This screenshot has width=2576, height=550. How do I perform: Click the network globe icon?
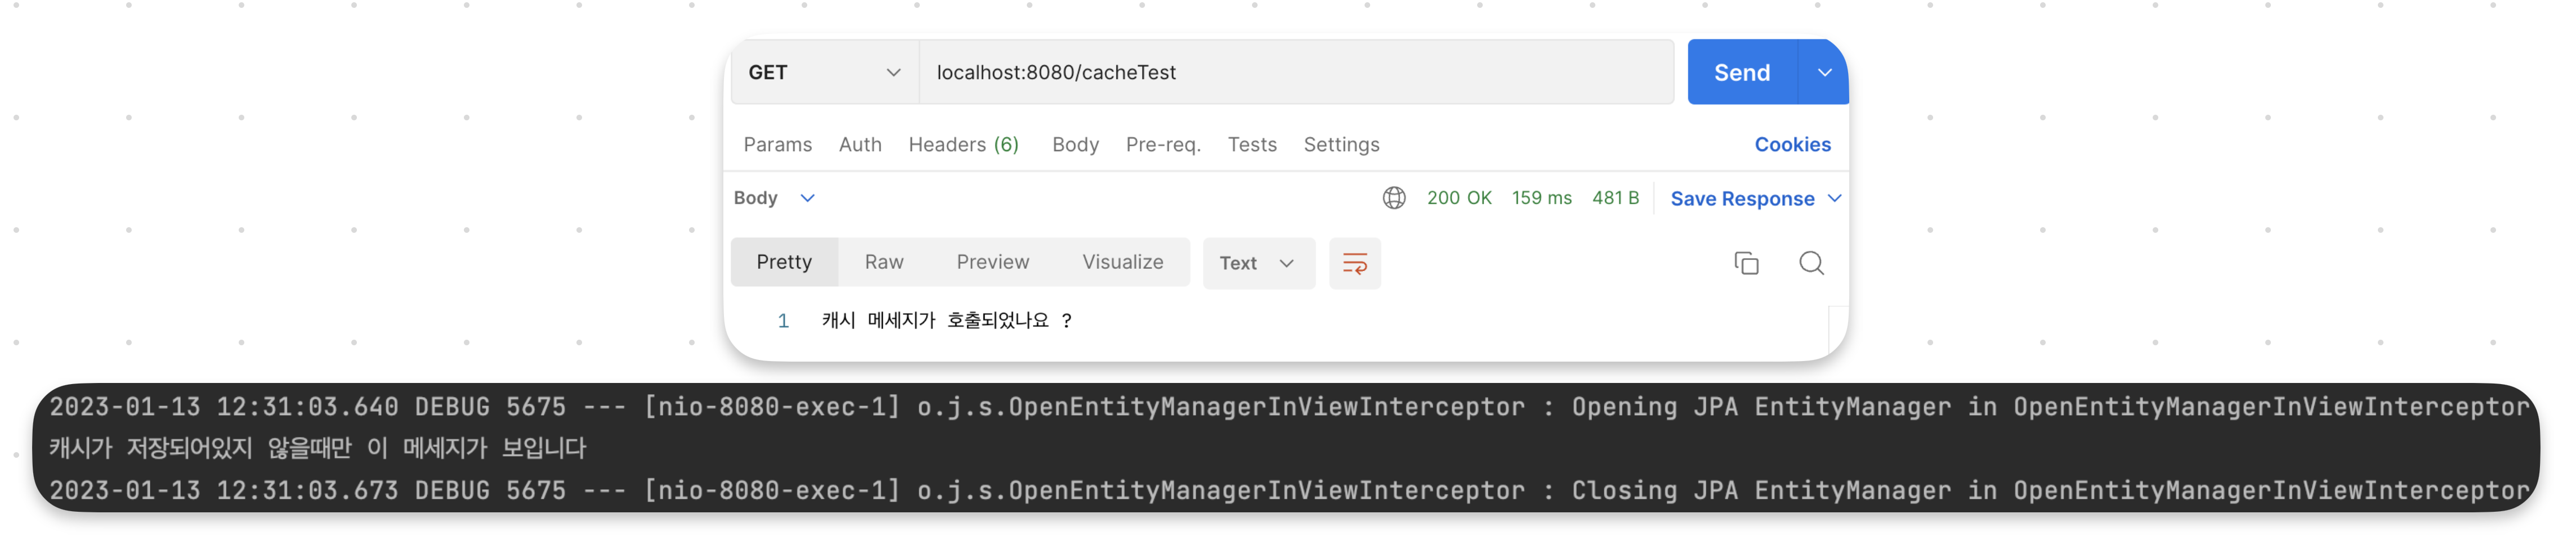coord(1394,197)
